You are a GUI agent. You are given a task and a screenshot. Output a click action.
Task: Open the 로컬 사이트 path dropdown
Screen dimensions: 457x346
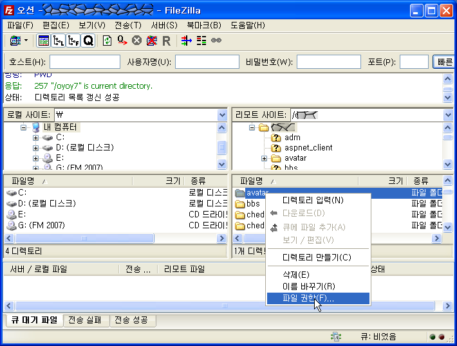[222, 115]
